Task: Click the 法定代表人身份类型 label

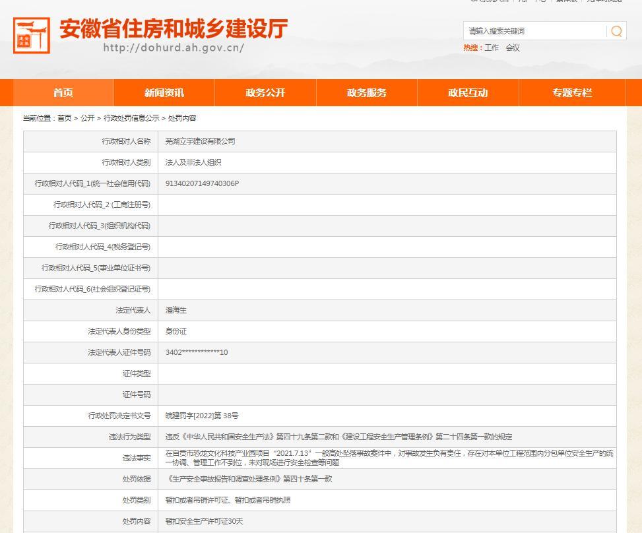Action: click(x=119, y=331)
